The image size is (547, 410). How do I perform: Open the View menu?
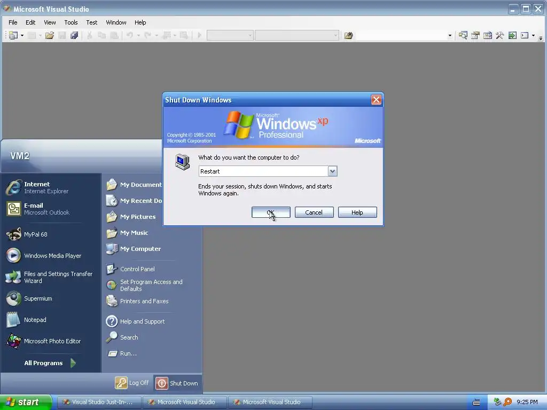[50, 22]
